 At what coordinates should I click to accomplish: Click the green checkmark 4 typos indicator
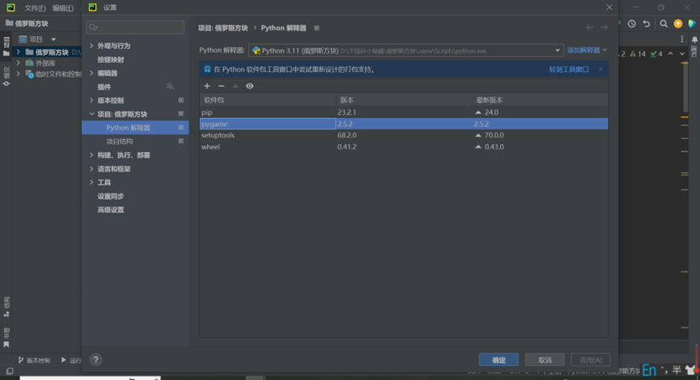click(x=656, y=54)
